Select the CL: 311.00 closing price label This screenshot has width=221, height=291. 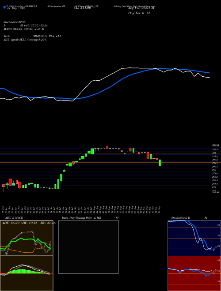[82, 8]
